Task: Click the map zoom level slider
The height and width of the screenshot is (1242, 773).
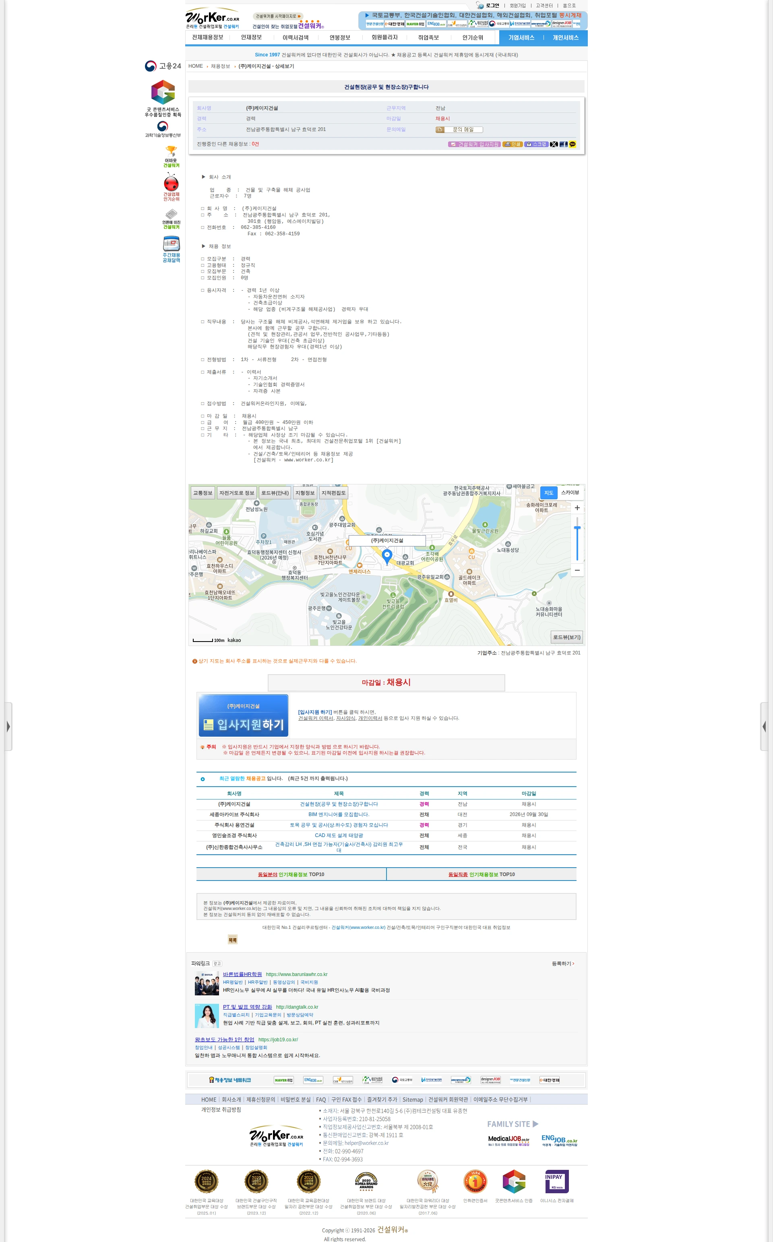Action: pos(577,539)
